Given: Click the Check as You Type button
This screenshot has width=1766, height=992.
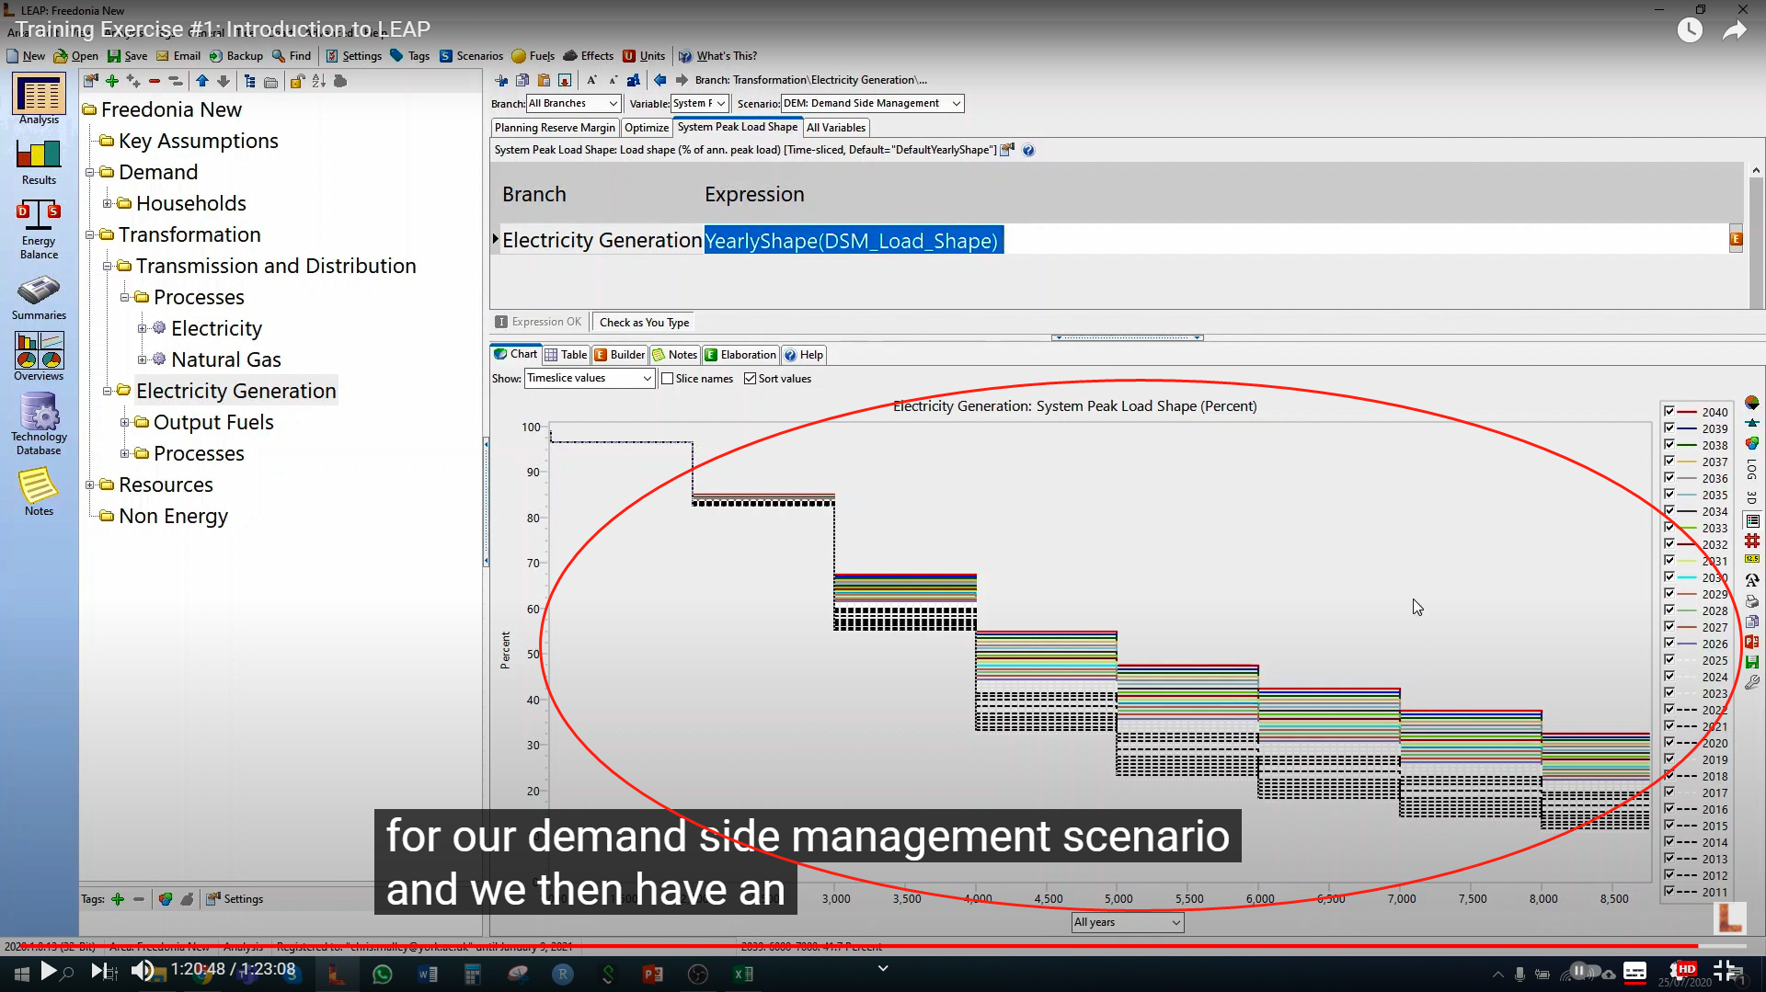Looking at the screenshot, I should coord(644,323).
